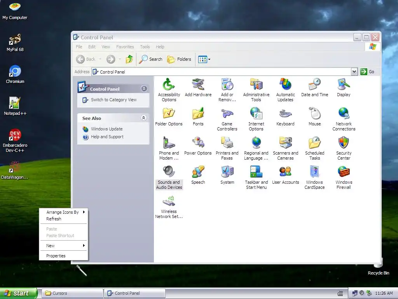Select Scanners and Cameras icon
The width and height of the screenshot is (398, 299).
click(x=285, y=148)
